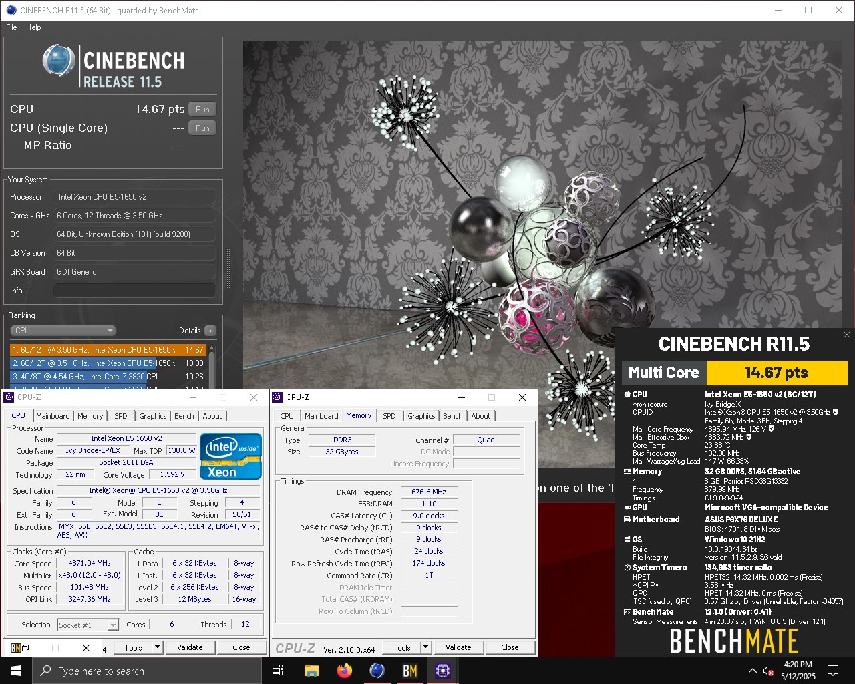Click Validate in CPU-Z Memory window
The width and height of the screenshot is (855, 684).
[458, 647]
